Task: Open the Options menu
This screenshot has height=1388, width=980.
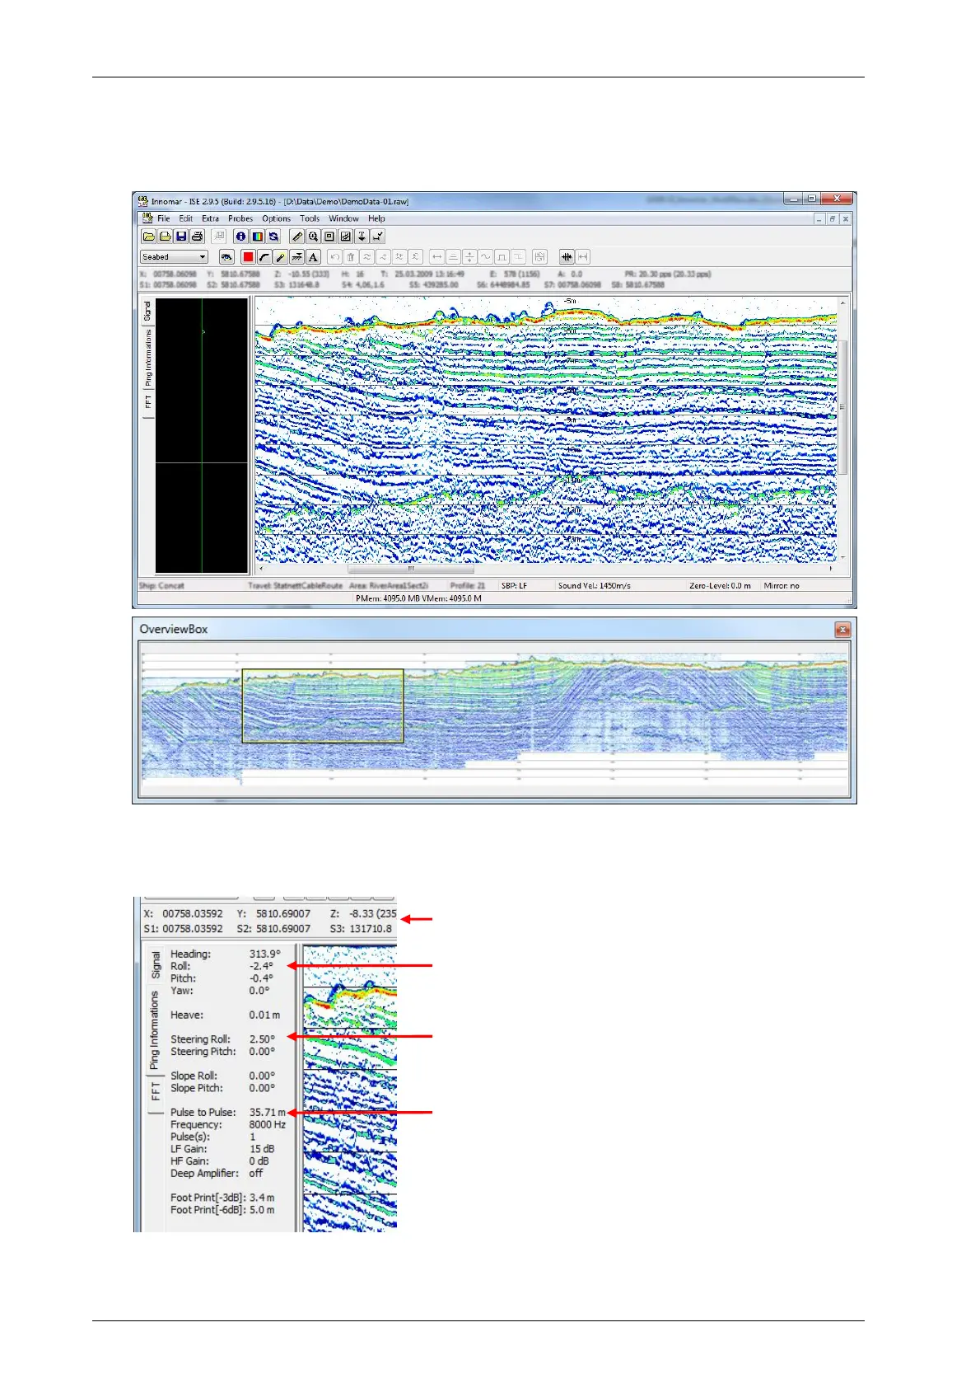Action: pyautogui.click(x=276, y=218)
